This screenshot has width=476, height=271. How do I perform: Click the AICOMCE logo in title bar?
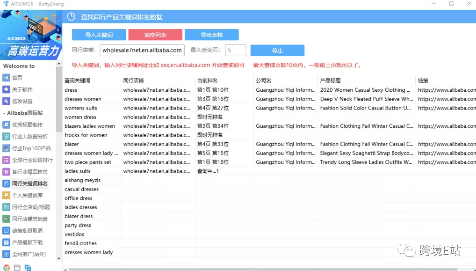click(5, 4)
